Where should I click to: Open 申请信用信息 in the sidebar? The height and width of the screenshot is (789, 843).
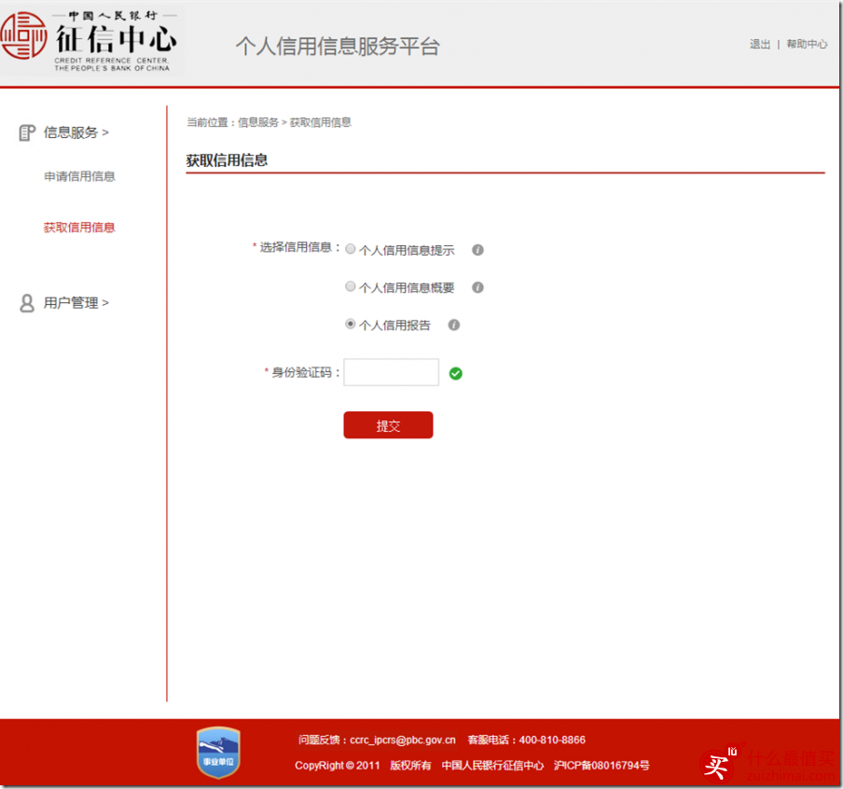point(79,176)
